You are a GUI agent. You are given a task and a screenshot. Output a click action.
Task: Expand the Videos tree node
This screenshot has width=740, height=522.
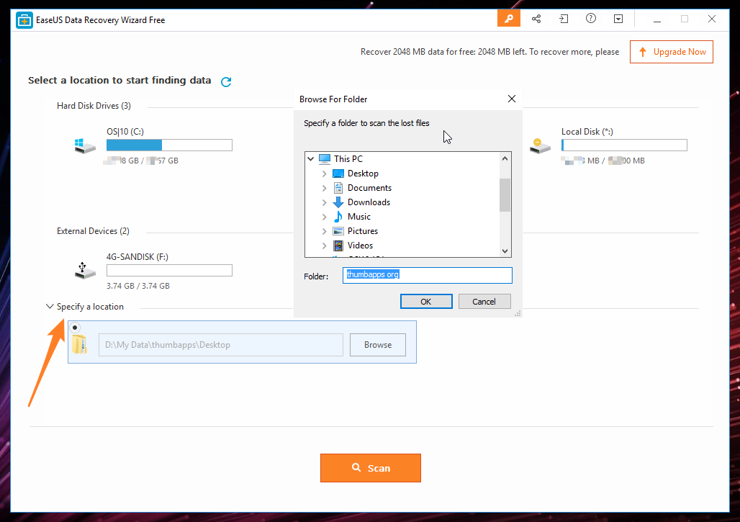324,246
